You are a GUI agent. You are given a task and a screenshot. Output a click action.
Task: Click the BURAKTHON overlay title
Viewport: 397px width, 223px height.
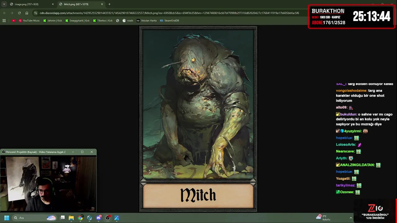coord(328,11)
